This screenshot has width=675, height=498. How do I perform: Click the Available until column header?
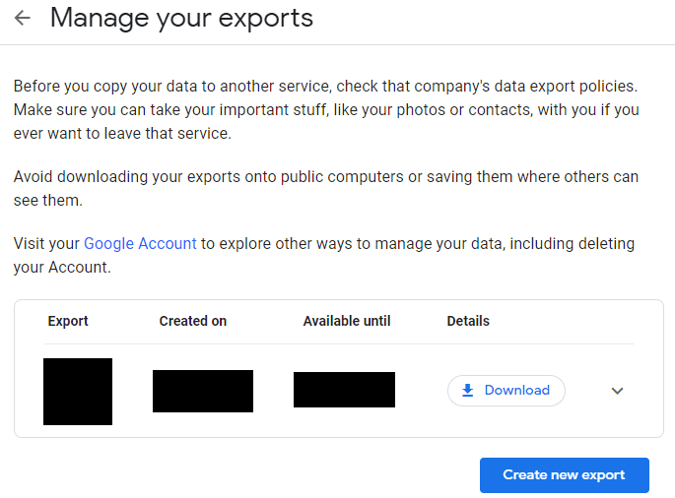pyautogui.click(x=347, y=321)
